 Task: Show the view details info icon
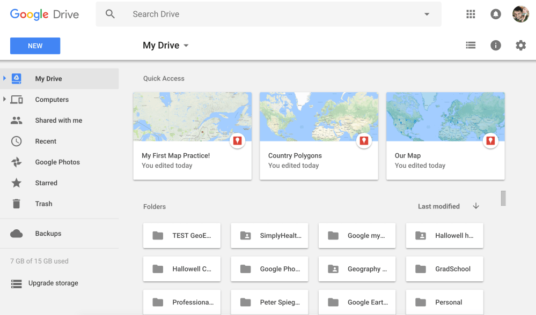(x=496, y=46)
